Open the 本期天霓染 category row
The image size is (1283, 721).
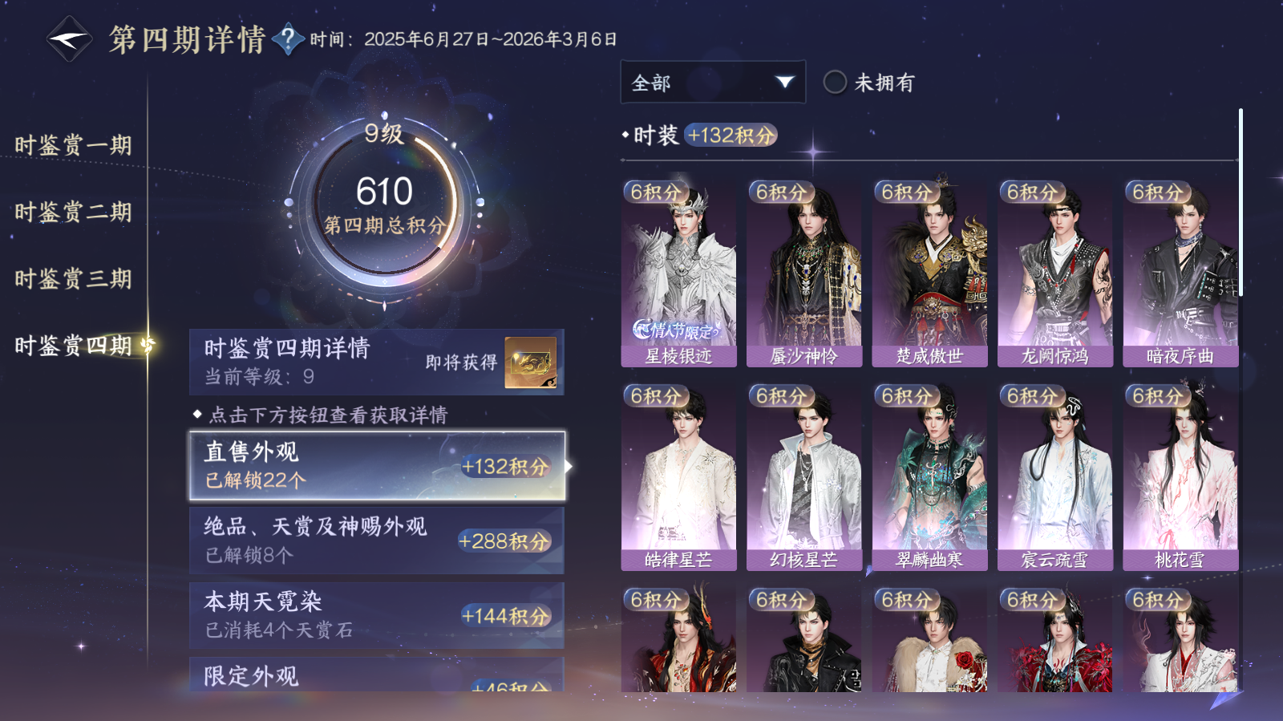[377, 616]
